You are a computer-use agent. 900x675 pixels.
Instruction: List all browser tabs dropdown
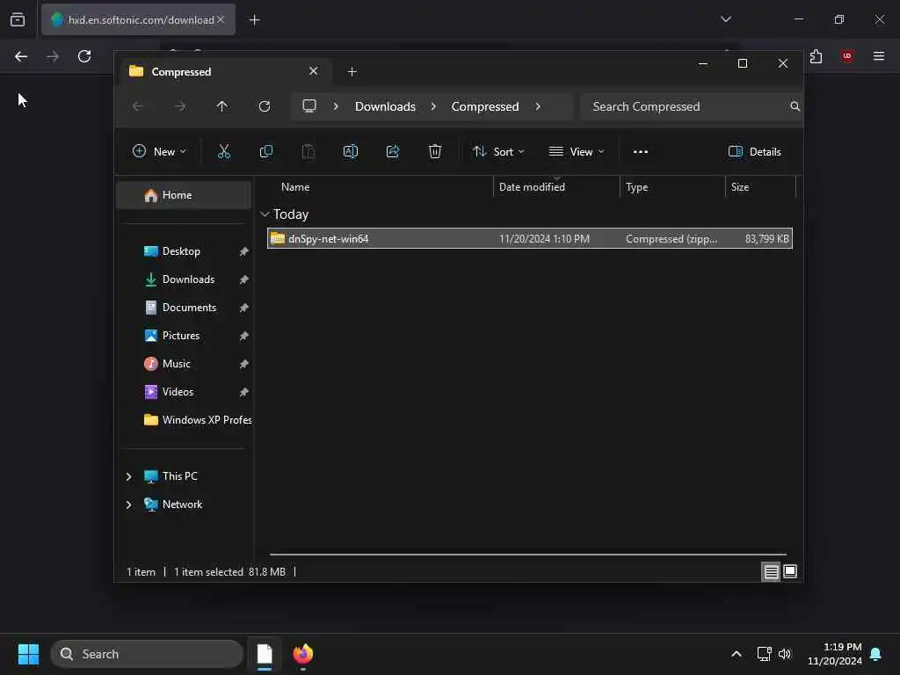pyautogui.click(x=725, y=19)
